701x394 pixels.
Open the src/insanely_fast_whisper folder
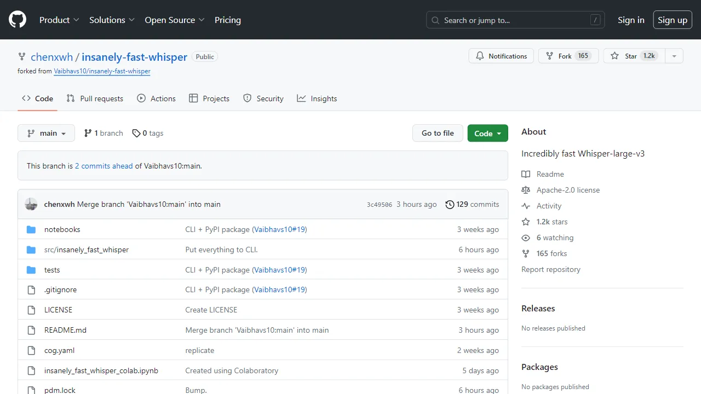point(87,250)
